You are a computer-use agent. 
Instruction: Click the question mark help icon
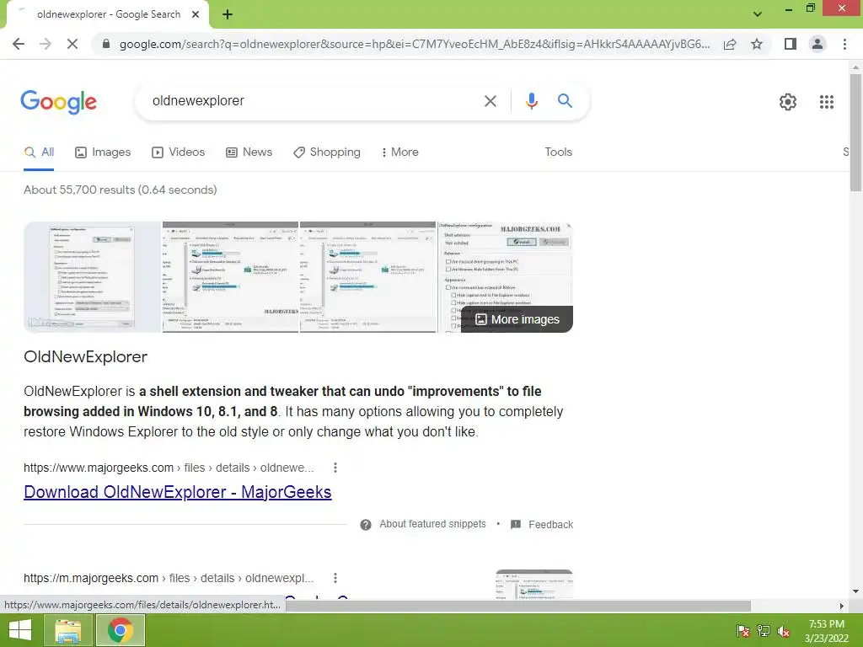coord(366,525)
